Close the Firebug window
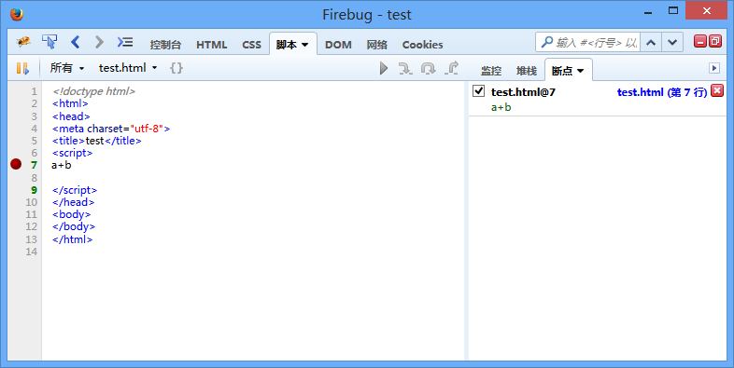Screen dimensions: 734x368 tap(706, 11)
